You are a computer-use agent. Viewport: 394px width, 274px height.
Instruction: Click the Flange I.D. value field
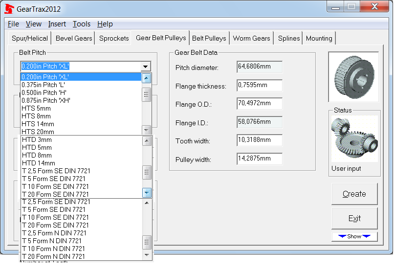tap(259, 122)
